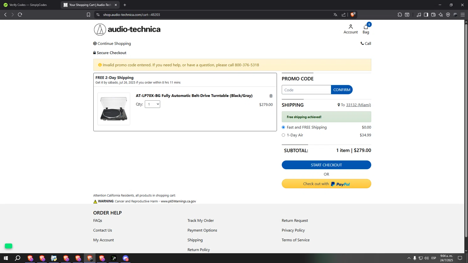Viewport: 468px width, 263px height.
Task: Bookmark this page icon
Action: [88, 15]
